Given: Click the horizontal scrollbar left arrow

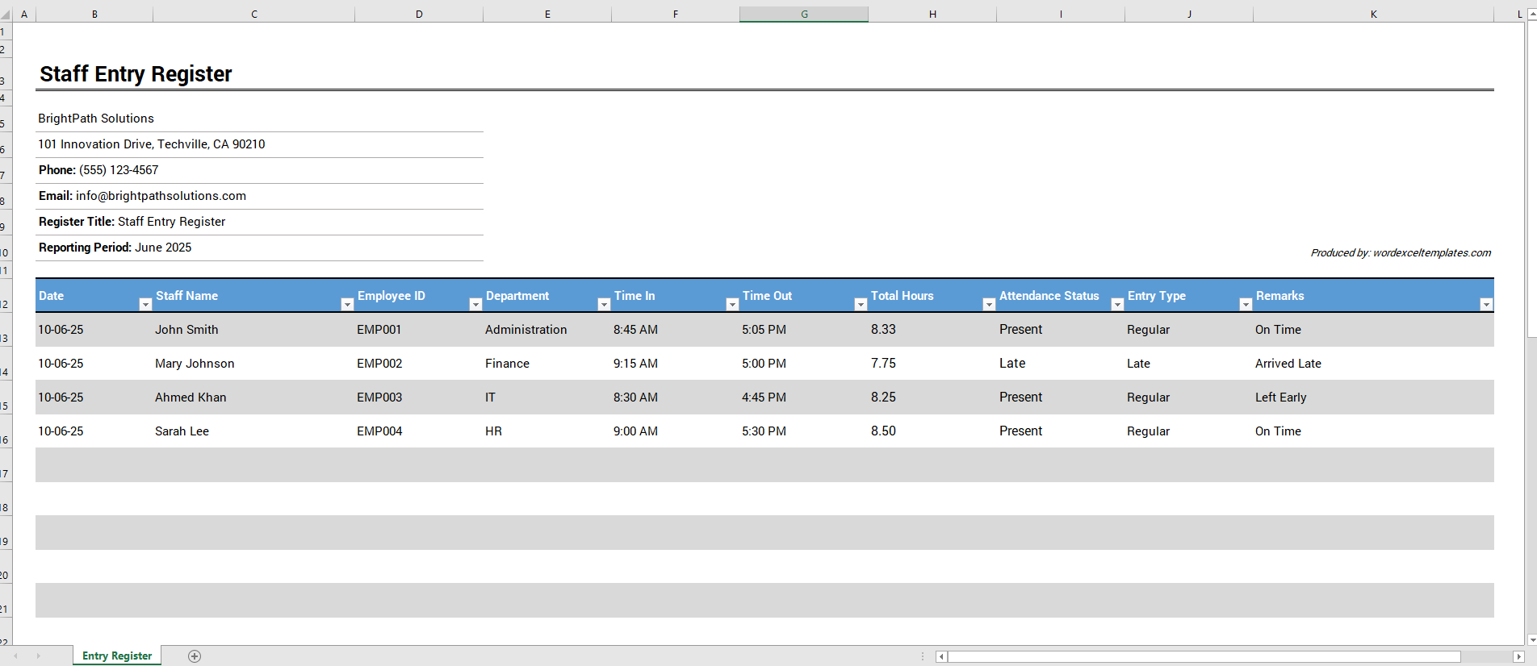Looking at the screenshot, I should (941, 656).
